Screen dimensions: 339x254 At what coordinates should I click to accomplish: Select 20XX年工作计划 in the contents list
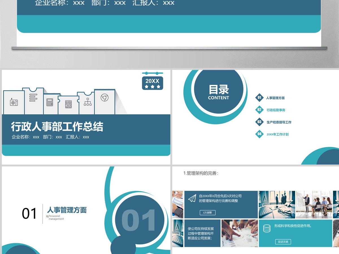(278, 134)
